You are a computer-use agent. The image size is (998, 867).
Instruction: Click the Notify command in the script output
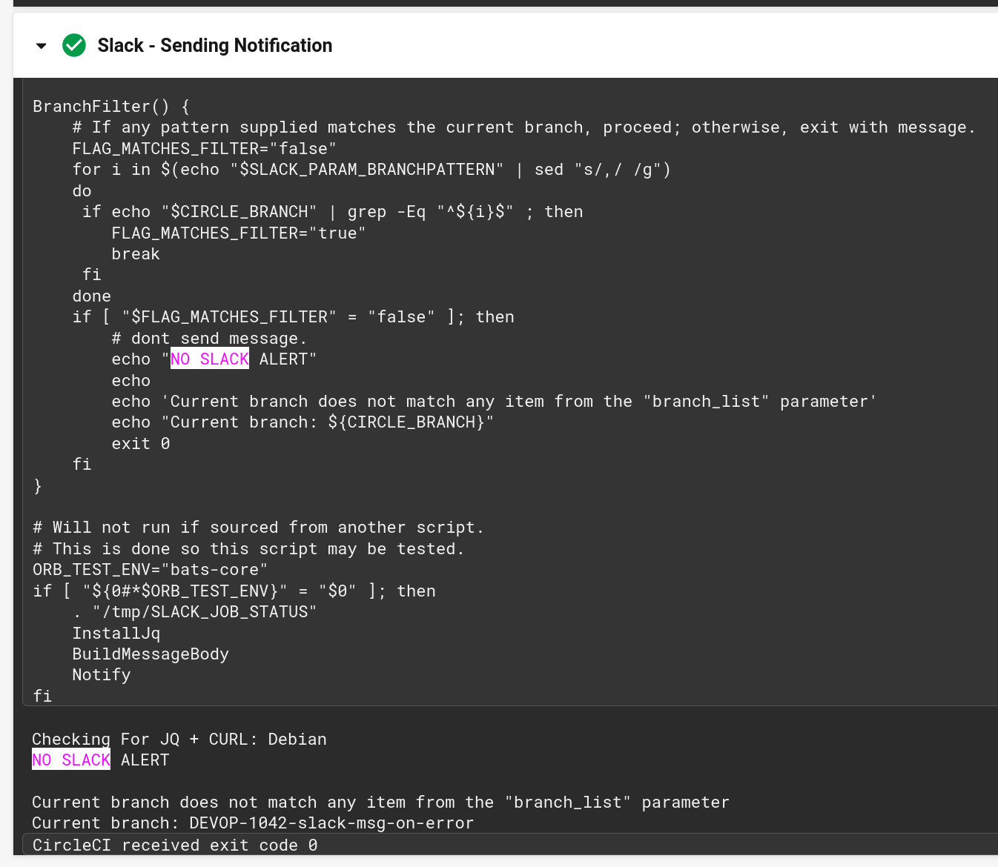click(101, 674)
